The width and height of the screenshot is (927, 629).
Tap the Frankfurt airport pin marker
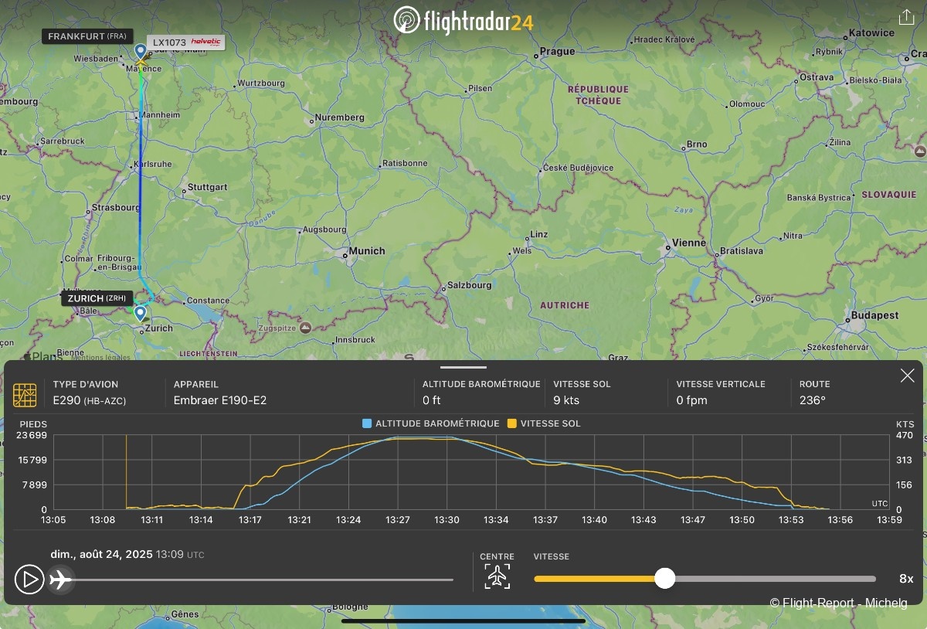(141, 52)
